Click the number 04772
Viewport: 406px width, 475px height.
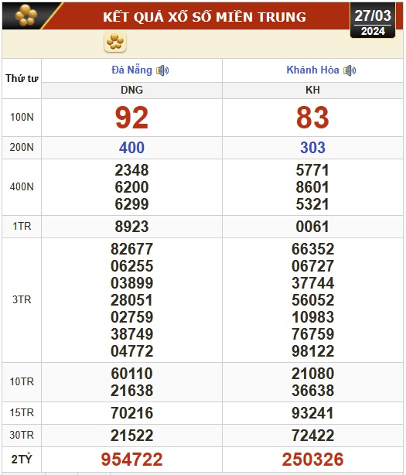(131, 351)
